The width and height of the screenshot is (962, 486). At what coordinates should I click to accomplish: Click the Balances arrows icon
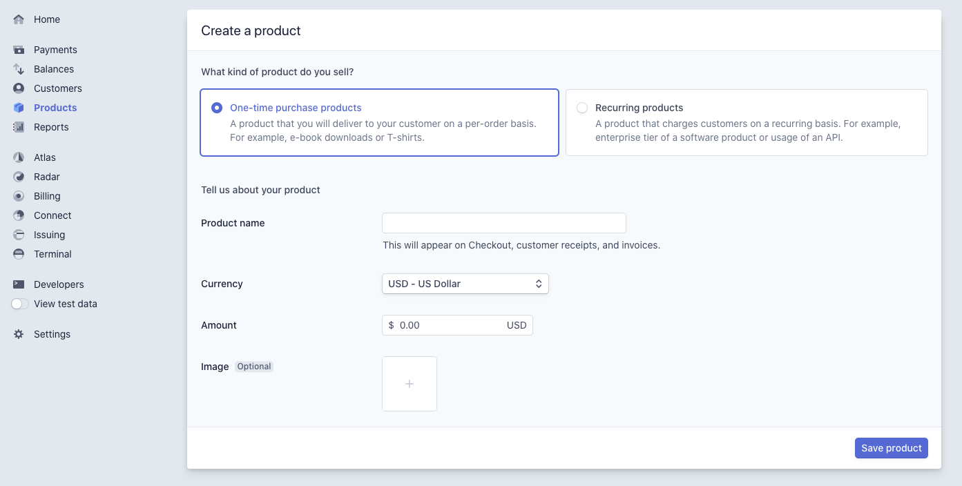pos(19,69)
